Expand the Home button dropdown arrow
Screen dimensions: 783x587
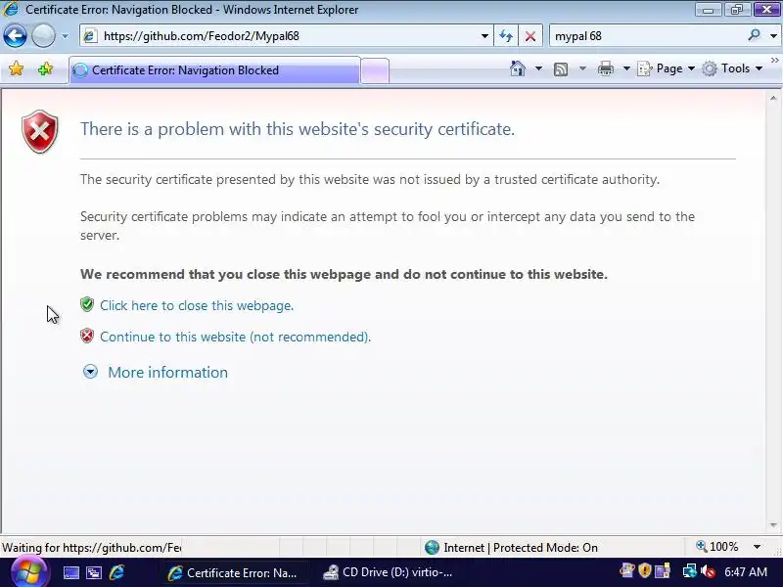tap(538, 68)
